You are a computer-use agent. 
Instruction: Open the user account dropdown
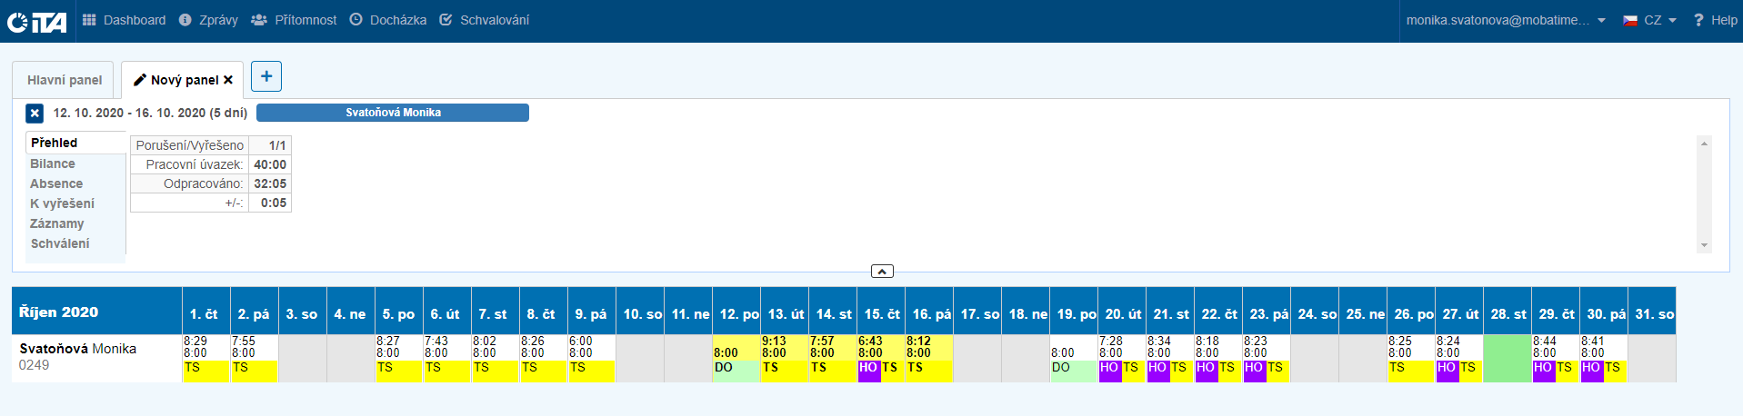(x=1506, y=20)
